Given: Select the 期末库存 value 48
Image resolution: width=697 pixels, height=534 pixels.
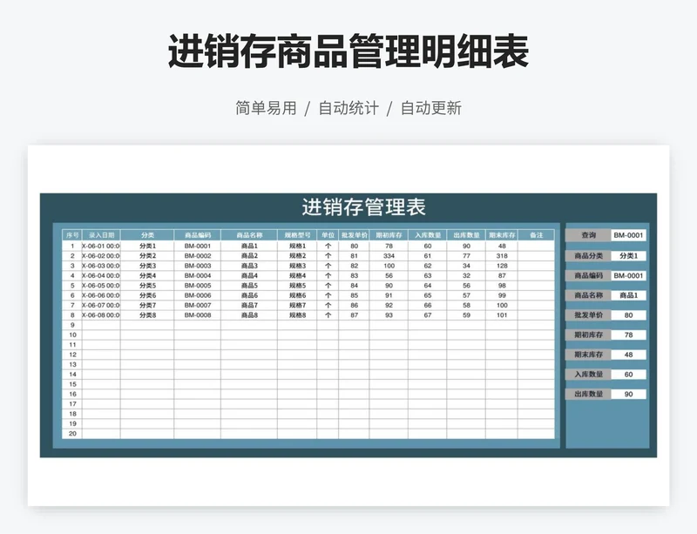Looking at the screenshot, I should 629,354.
